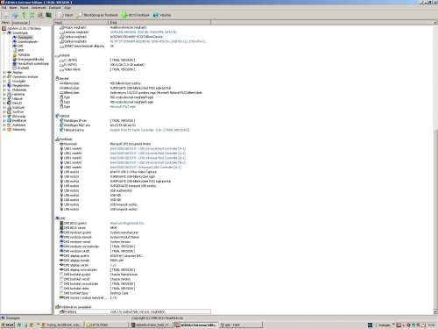
Task: Open Illesztőprogram frissítések in the toolbar
Action: (x=98, y=15)
